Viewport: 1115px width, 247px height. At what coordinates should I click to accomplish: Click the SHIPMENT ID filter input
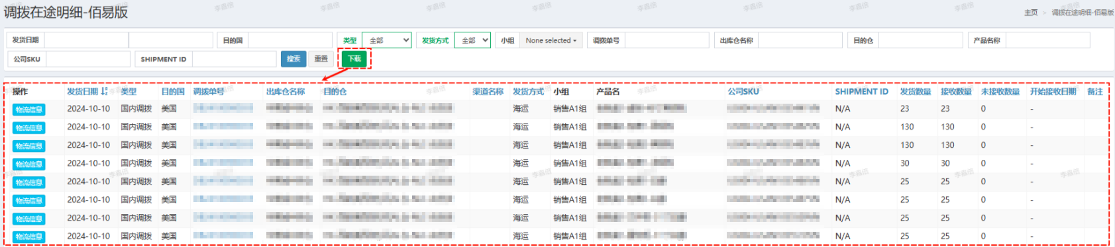tap(234, 59)
